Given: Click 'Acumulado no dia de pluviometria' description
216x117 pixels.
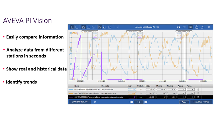Looking at the screenshot, I should (112, 97).
